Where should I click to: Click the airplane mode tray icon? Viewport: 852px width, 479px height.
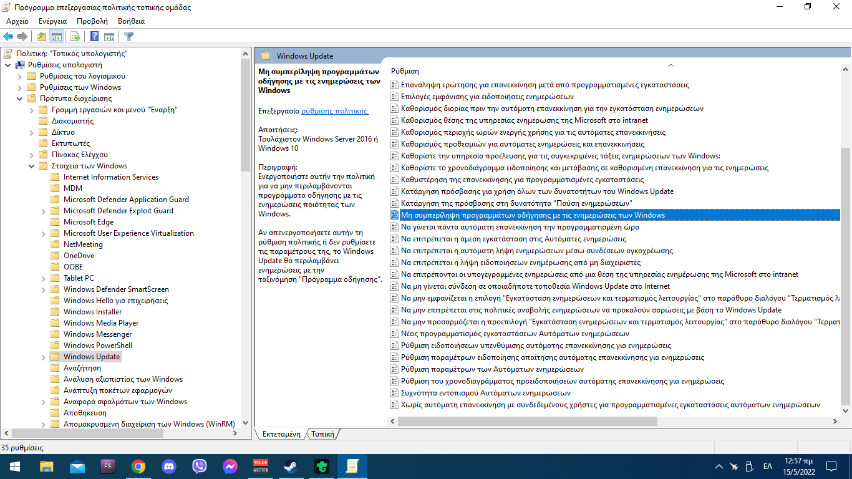coord(734,466)
